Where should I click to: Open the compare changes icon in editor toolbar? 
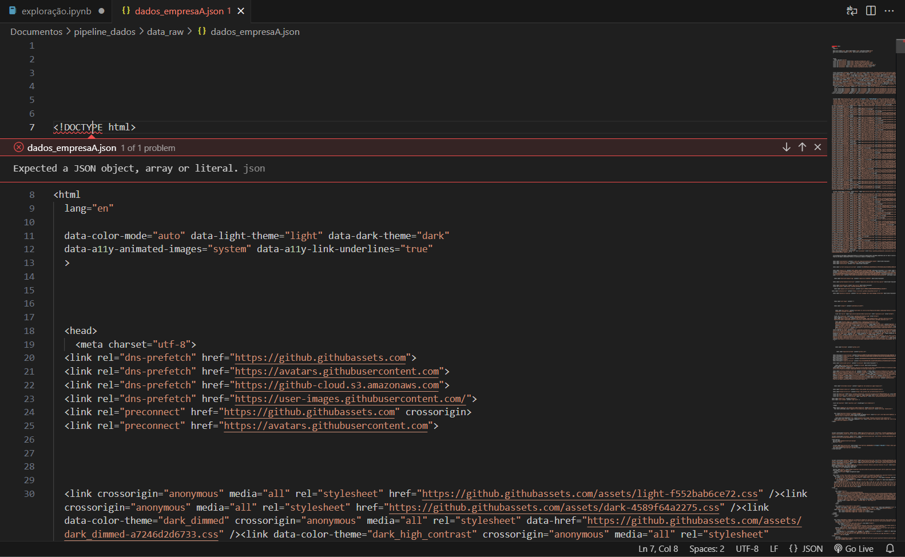(852, 11)
